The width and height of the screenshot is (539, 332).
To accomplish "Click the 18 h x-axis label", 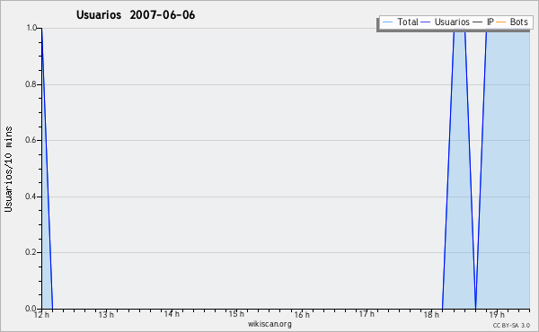I will click(431, 314).
